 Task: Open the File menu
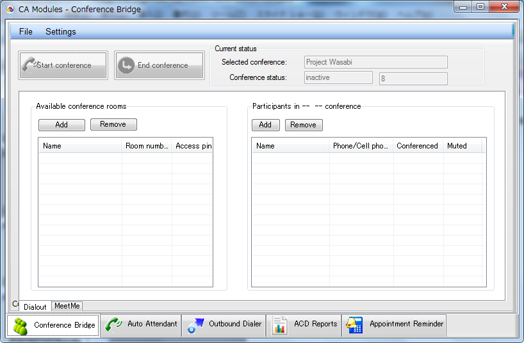click(x=26, y=31)
